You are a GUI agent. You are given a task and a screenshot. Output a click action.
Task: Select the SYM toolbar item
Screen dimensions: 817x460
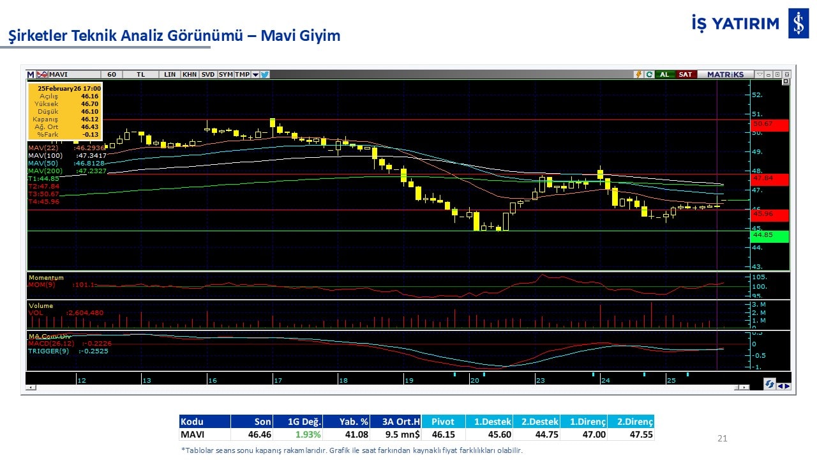pos(225,75)
